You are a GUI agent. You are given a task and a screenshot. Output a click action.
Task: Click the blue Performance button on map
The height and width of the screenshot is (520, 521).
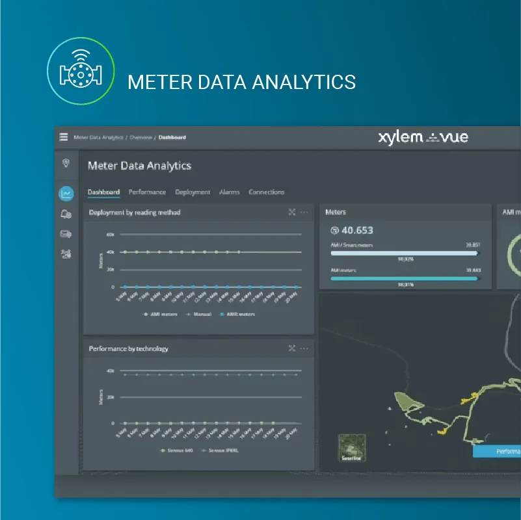coord(497,452)
